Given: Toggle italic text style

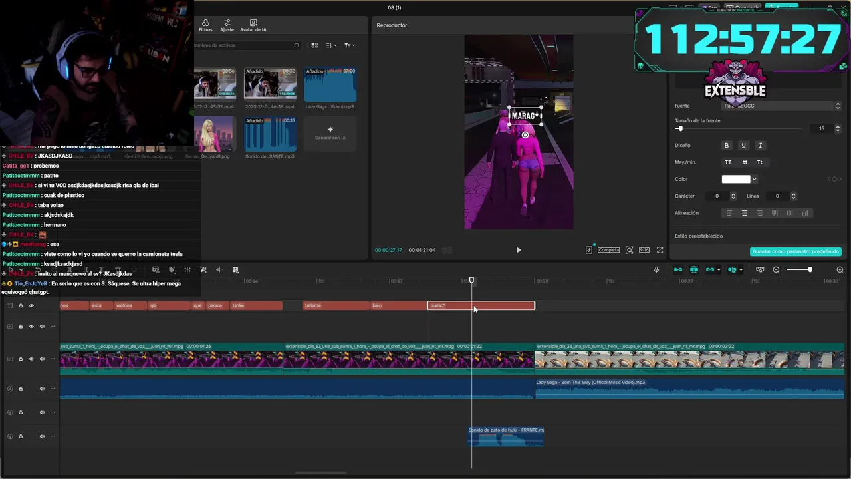Looking at the screenshot, I should 760,146.
